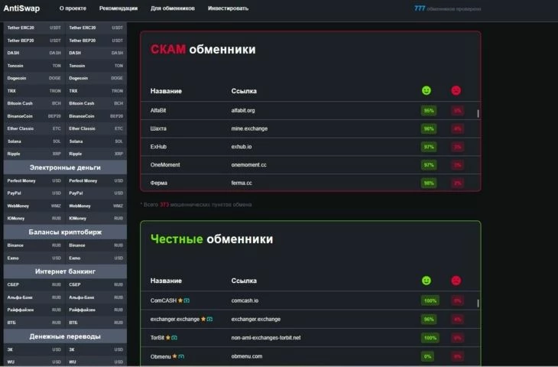Image resolution: width=558 pixels, height=367 pixels.
Task: Select TRX in the second sidebar column
Action: 96,91
